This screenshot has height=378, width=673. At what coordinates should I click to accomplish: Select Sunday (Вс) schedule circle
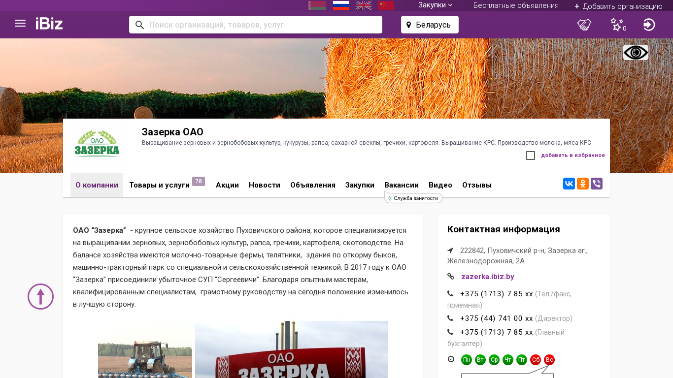(549, 360)
